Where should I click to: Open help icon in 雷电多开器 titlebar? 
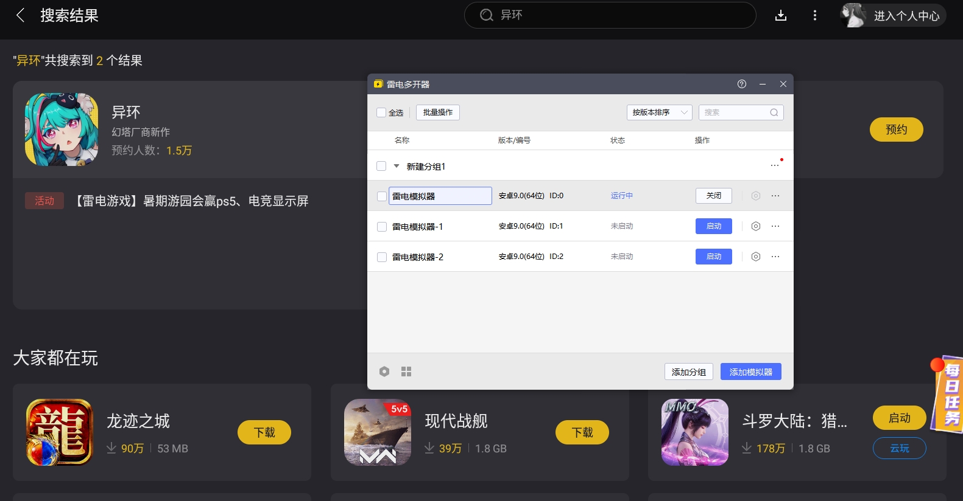click(742, 84)
